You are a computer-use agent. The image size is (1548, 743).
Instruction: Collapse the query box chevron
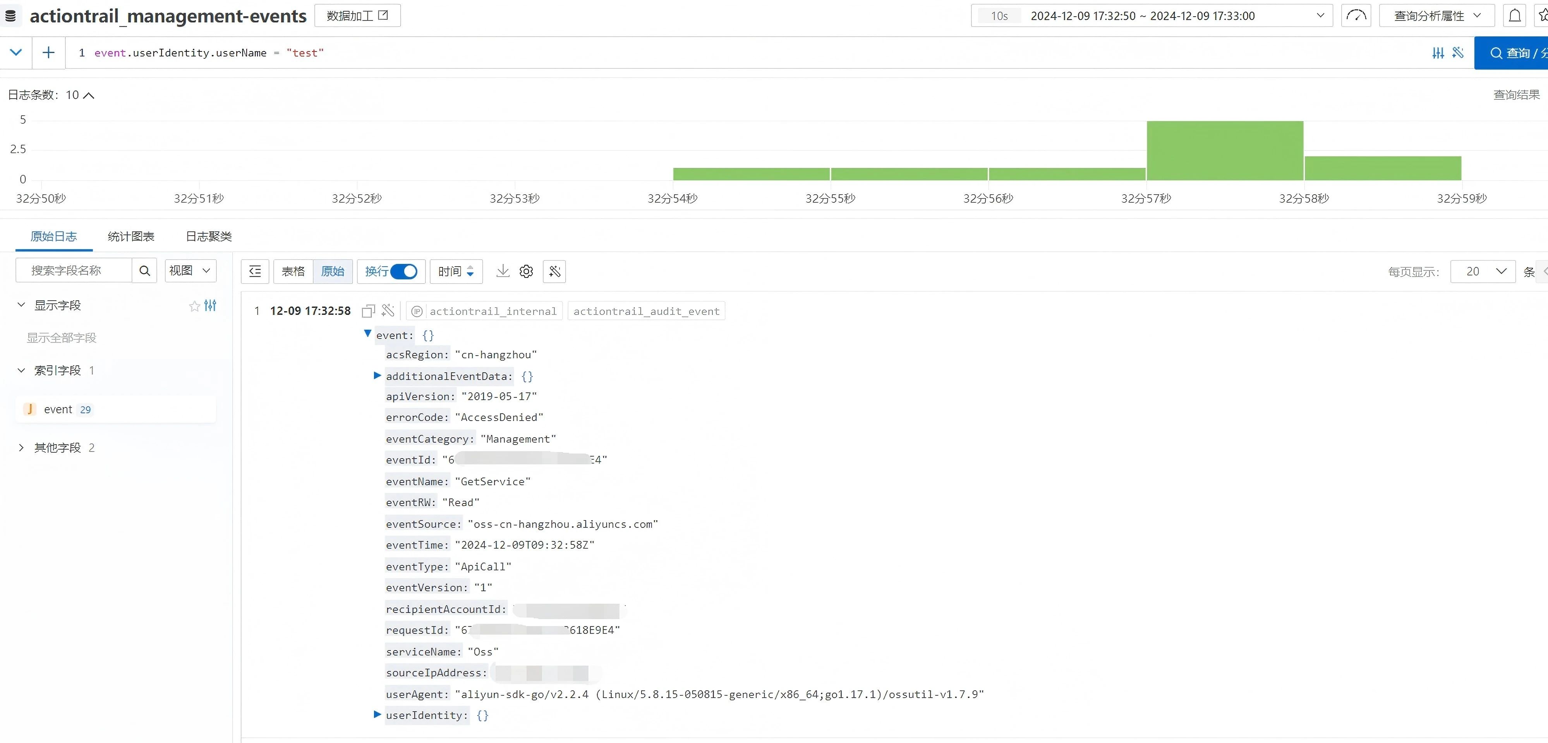16,52
